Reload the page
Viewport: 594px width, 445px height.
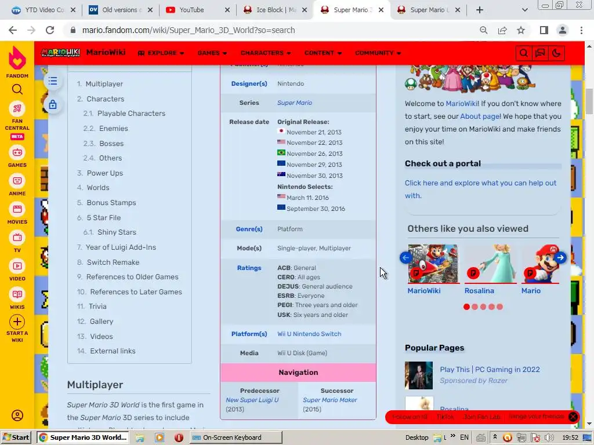[x=50, y=30]
